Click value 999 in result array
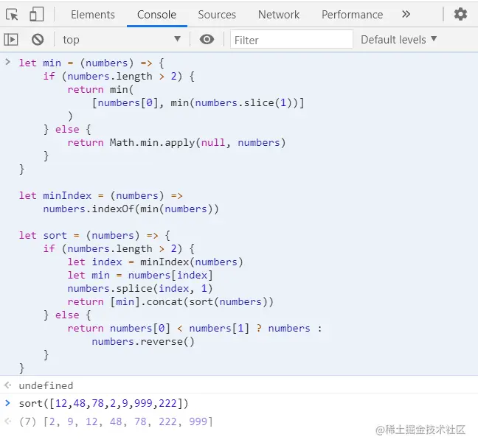 [198, 421]
